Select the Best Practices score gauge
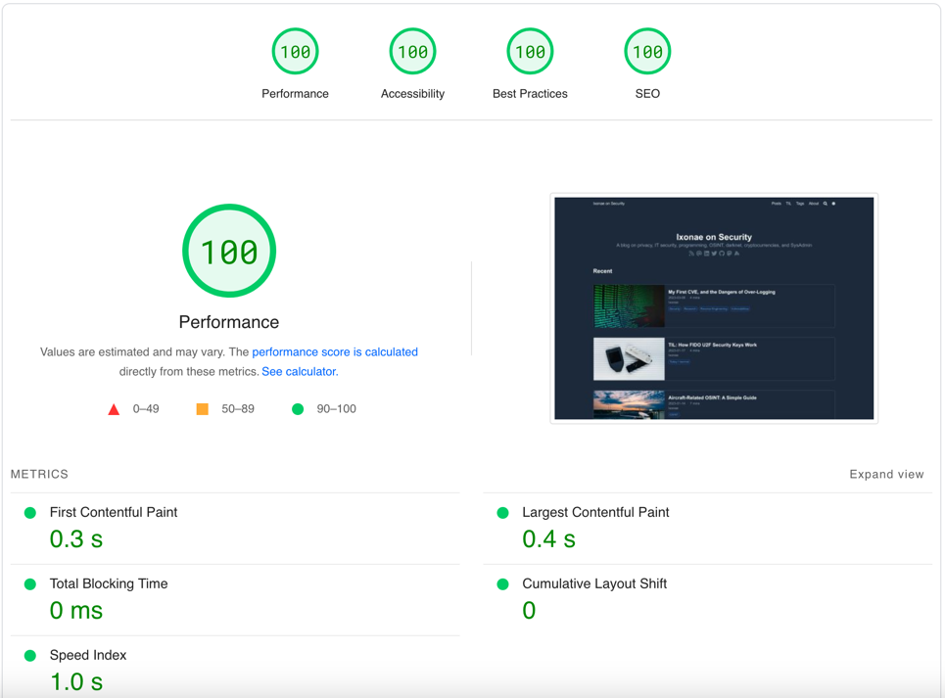The width and height of the screenshot is (945, 698). (530, 51)
